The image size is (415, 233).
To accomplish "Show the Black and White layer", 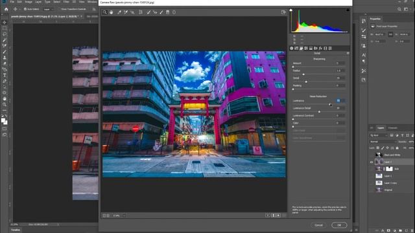I will point(372,155).
